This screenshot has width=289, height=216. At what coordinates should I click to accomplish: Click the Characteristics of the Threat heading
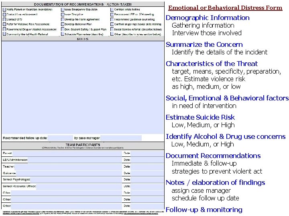[212, 64]
